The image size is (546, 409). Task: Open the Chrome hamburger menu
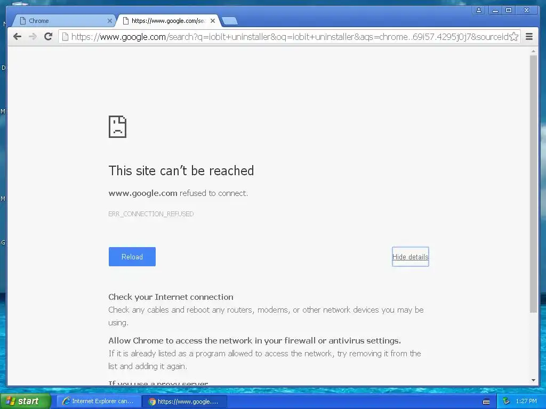[529, 37]
